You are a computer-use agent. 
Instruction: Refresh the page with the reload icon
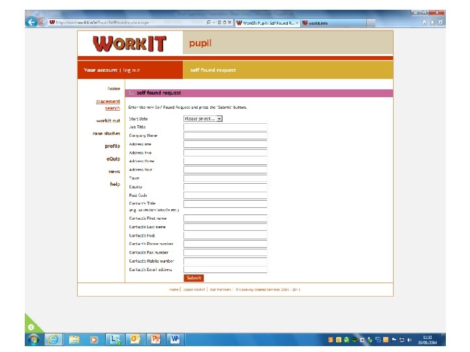[224, 22]
